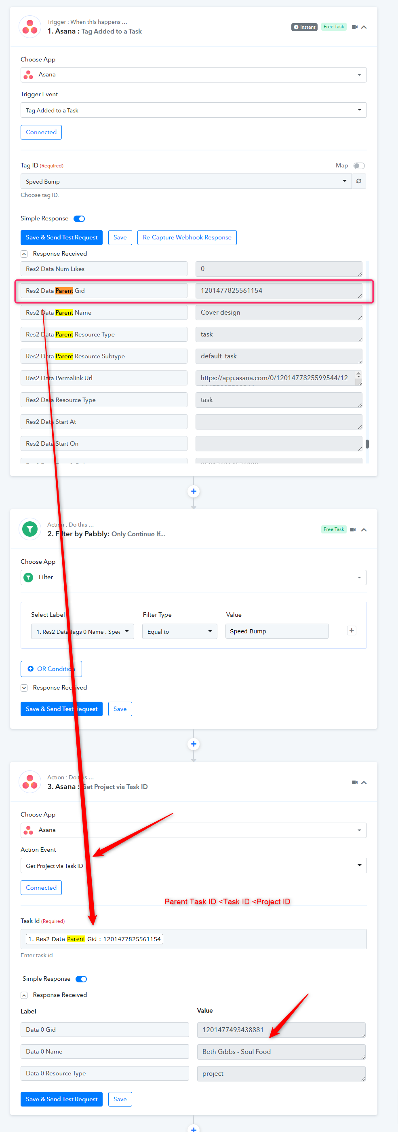Screen dimensions: 398x1132
Task: Add a step after step 3
Action: click(194, 1128)
